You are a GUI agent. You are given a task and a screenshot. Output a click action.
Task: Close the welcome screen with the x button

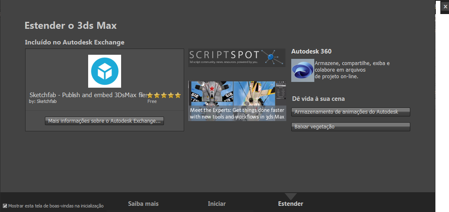point(445,7)
